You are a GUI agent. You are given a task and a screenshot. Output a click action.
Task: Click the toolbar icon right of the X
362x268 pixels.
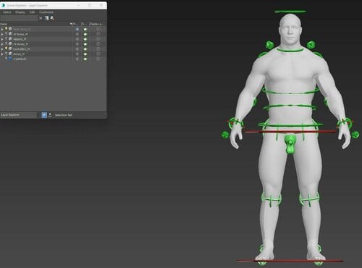(46, 18)
